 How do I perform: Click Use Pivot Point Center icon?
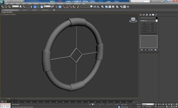pyautogui.click(x=53, y=7)
